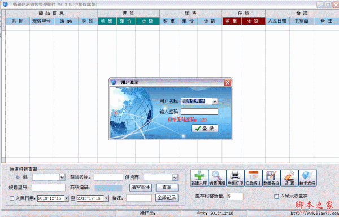The height and width of the screenshot is (217, 339).
Task: Click the 商品名称 input field
Action: [108, 178]
